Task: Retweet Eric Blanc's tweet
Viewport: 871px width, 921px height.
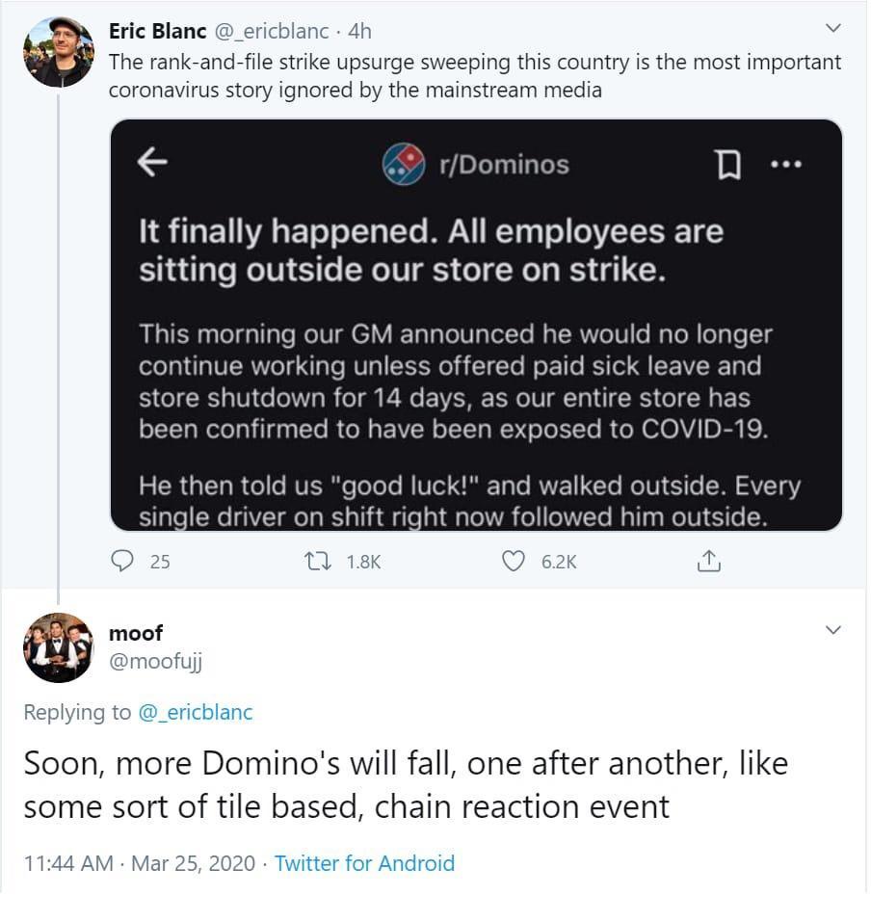Action: 315,561
